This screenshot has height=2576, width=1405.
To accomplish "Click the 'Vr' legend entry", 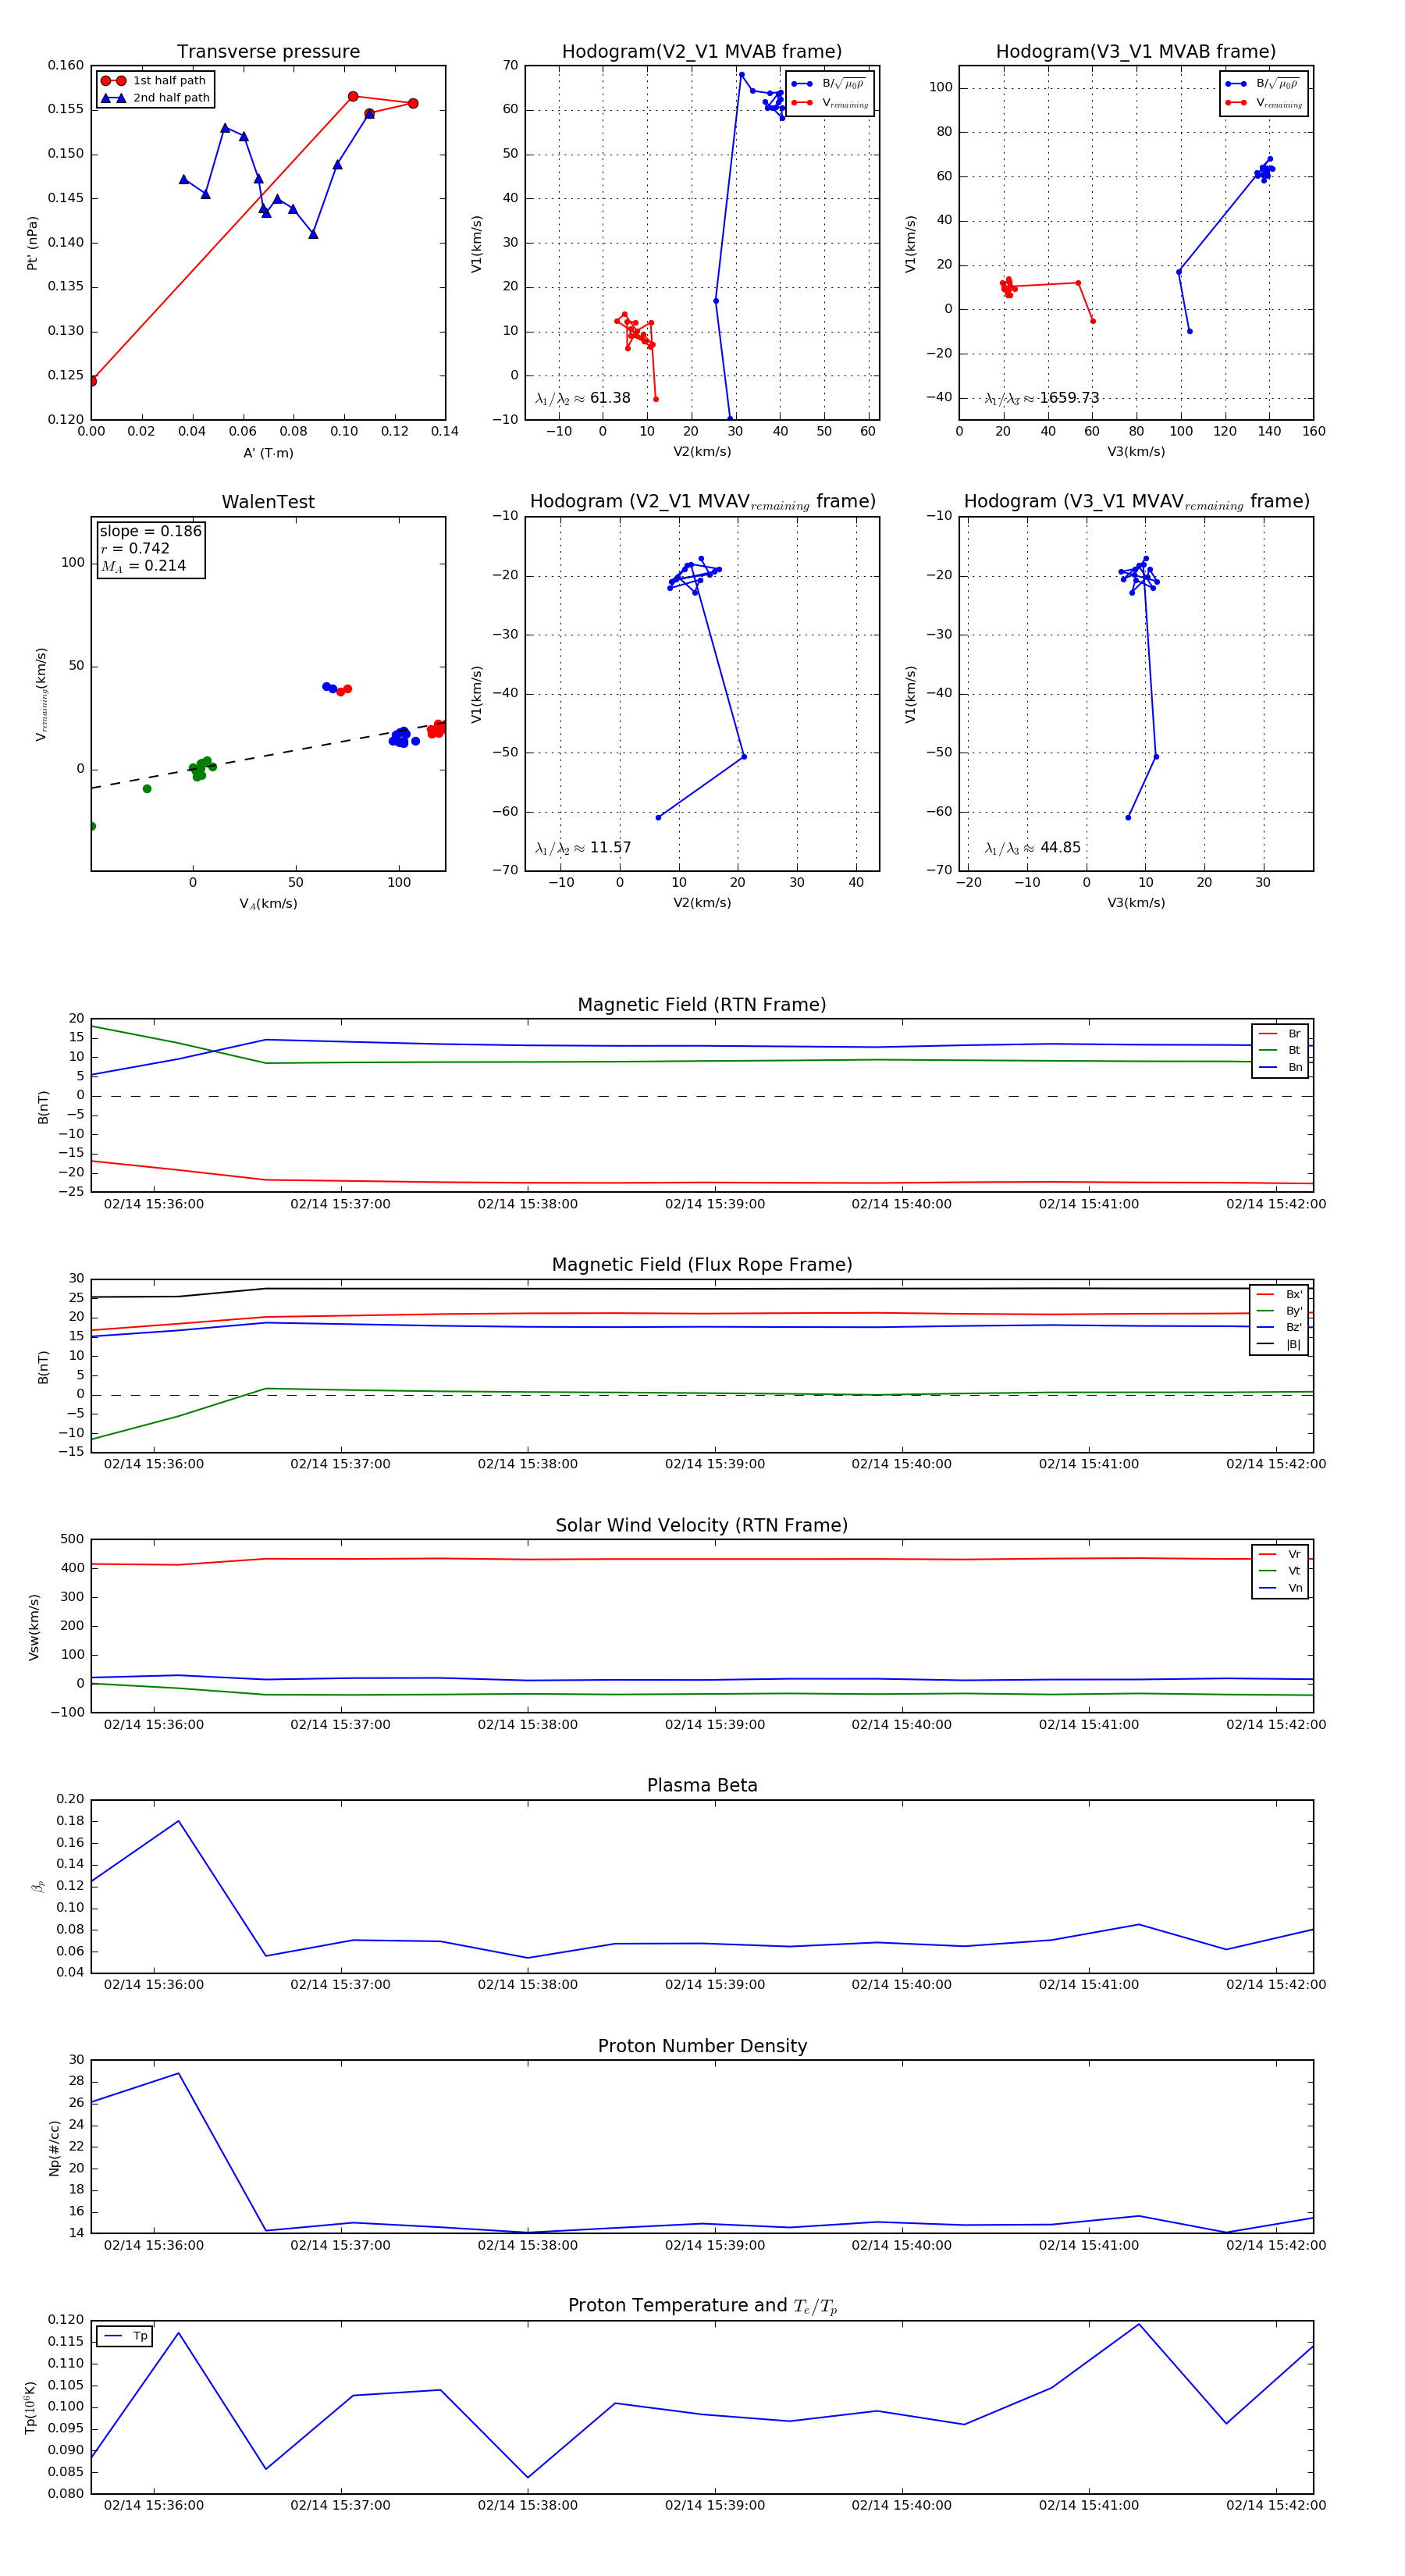I will (1280, 1555).
